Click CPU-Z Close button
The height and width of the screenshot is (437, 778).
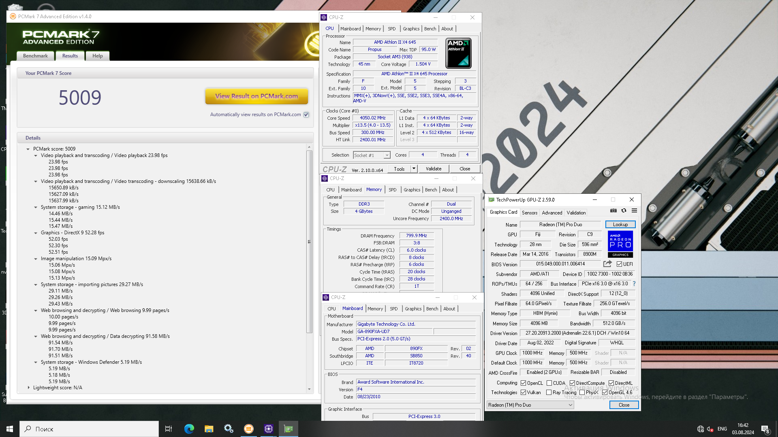465,169
